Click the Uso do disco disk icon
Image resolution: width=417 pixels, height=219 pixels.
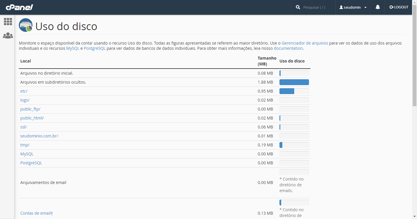[25, 25]
